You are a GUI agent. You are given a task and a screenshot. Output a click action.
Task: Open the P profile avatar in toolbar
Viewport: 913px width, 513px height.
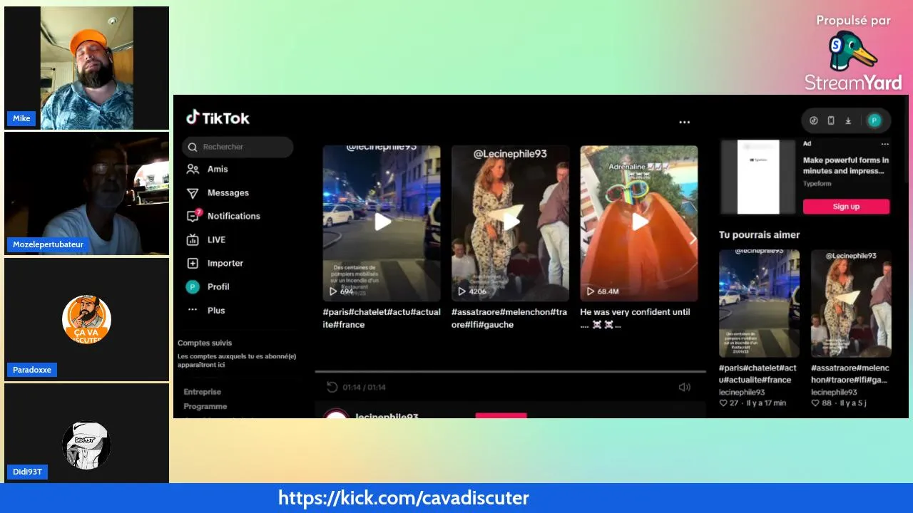[874, 120]
